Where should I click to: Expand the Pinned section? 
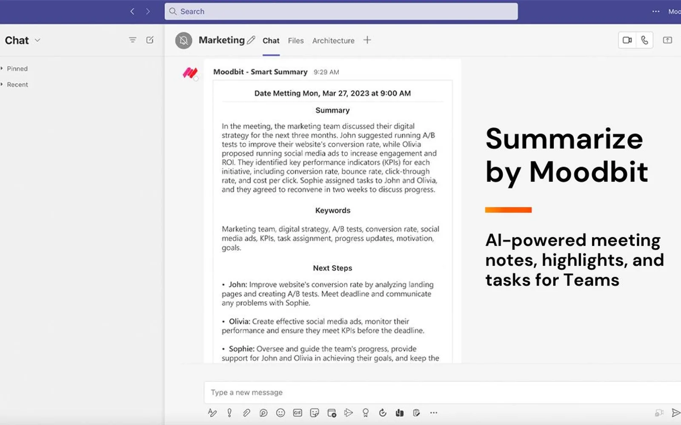tap(14, 68)
